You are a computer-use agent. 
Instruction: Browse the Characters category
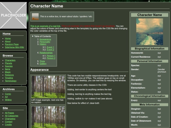[x=10, y=60]
